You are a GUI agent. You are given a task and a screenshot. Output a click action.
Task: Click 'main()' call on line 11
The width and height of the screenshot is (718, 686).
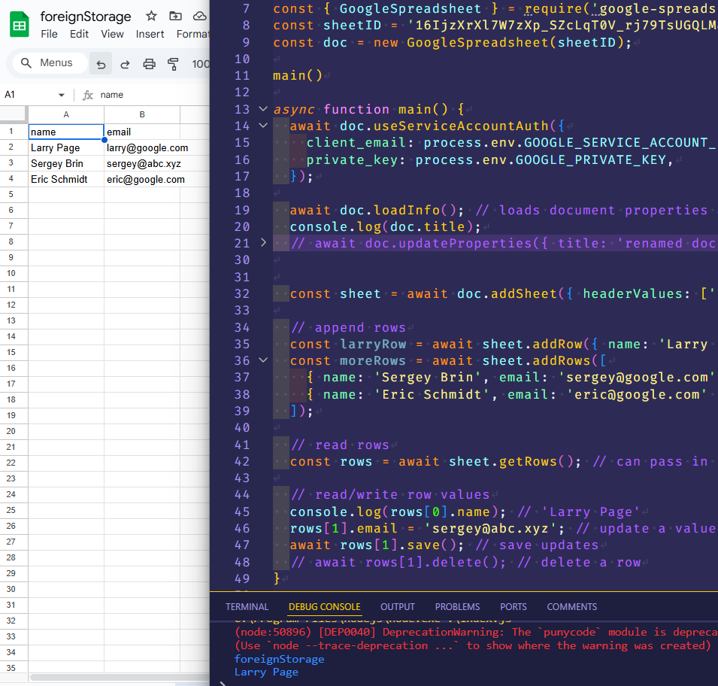pyautogui.click(x=298, y=76)
